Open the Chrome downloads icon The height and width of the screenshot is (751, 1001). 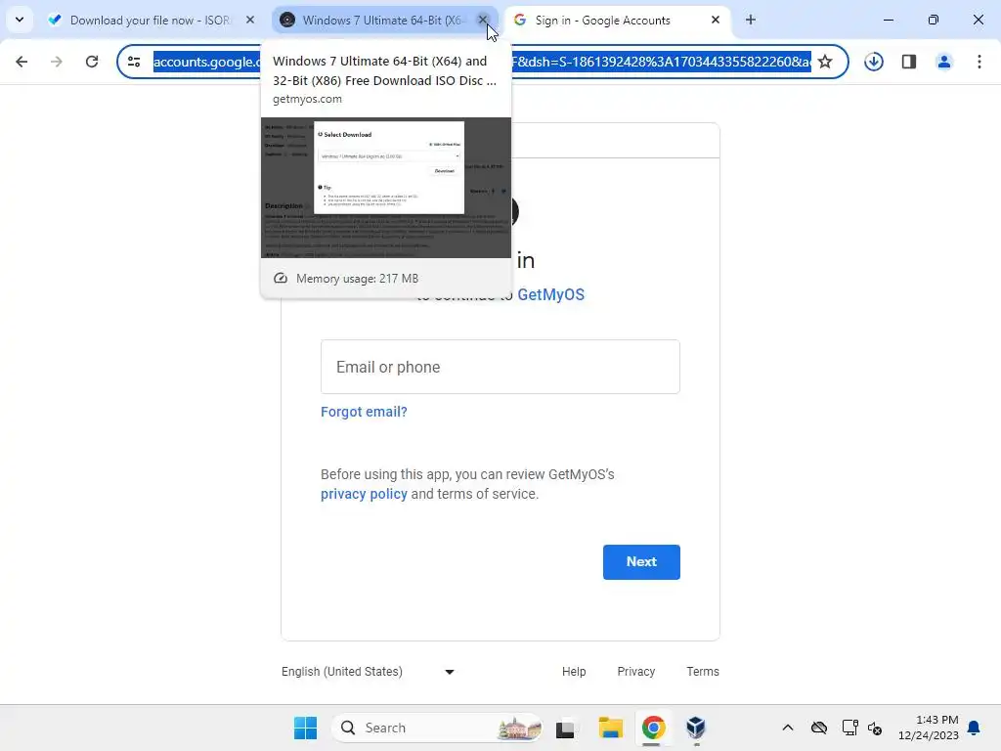pos(874,62)
